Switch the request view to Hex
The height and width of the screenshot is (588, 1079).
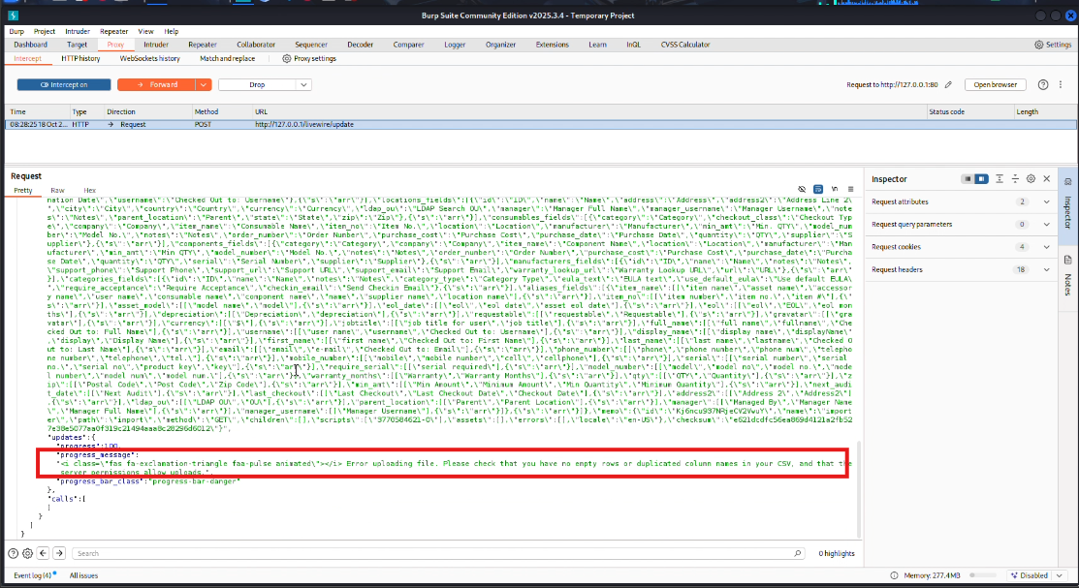tap(89, 191)
